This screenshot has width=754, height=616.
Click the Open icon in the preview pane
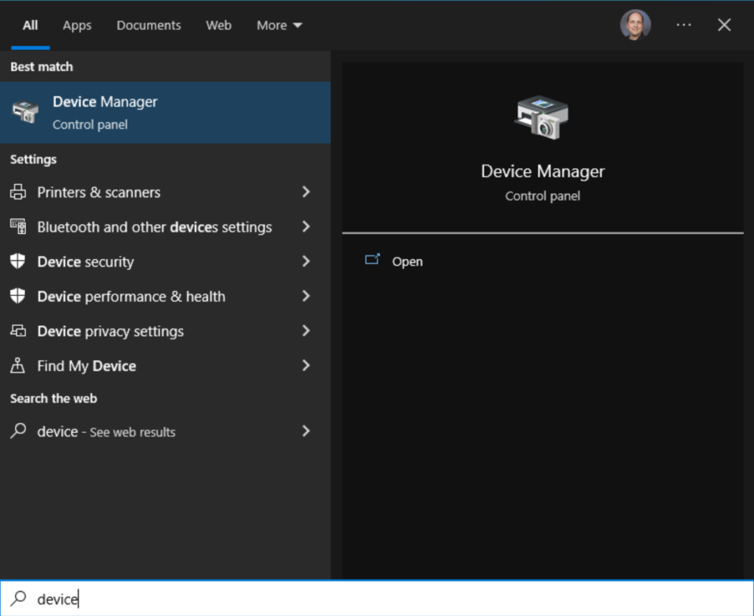tap(372, 260)
